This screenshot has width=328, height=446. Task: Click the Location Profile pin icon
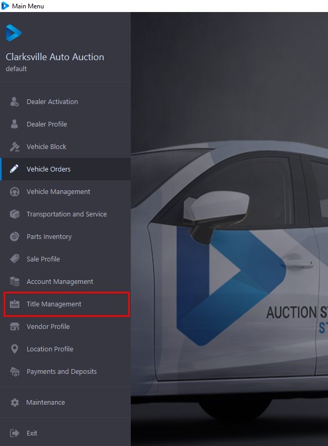coord(15,349)
